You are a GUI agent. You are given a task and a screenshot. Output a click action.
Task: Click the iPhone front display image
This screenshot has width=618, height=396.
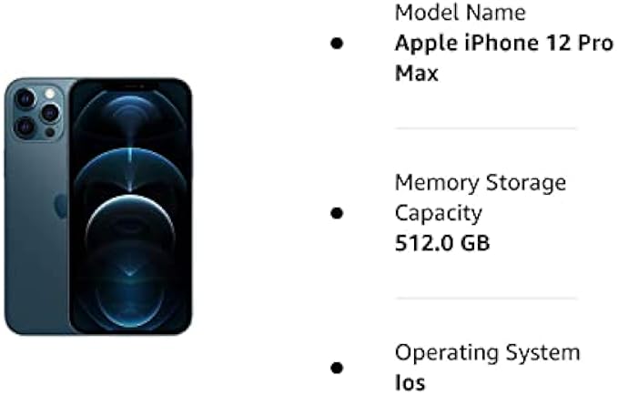[131, 207]
